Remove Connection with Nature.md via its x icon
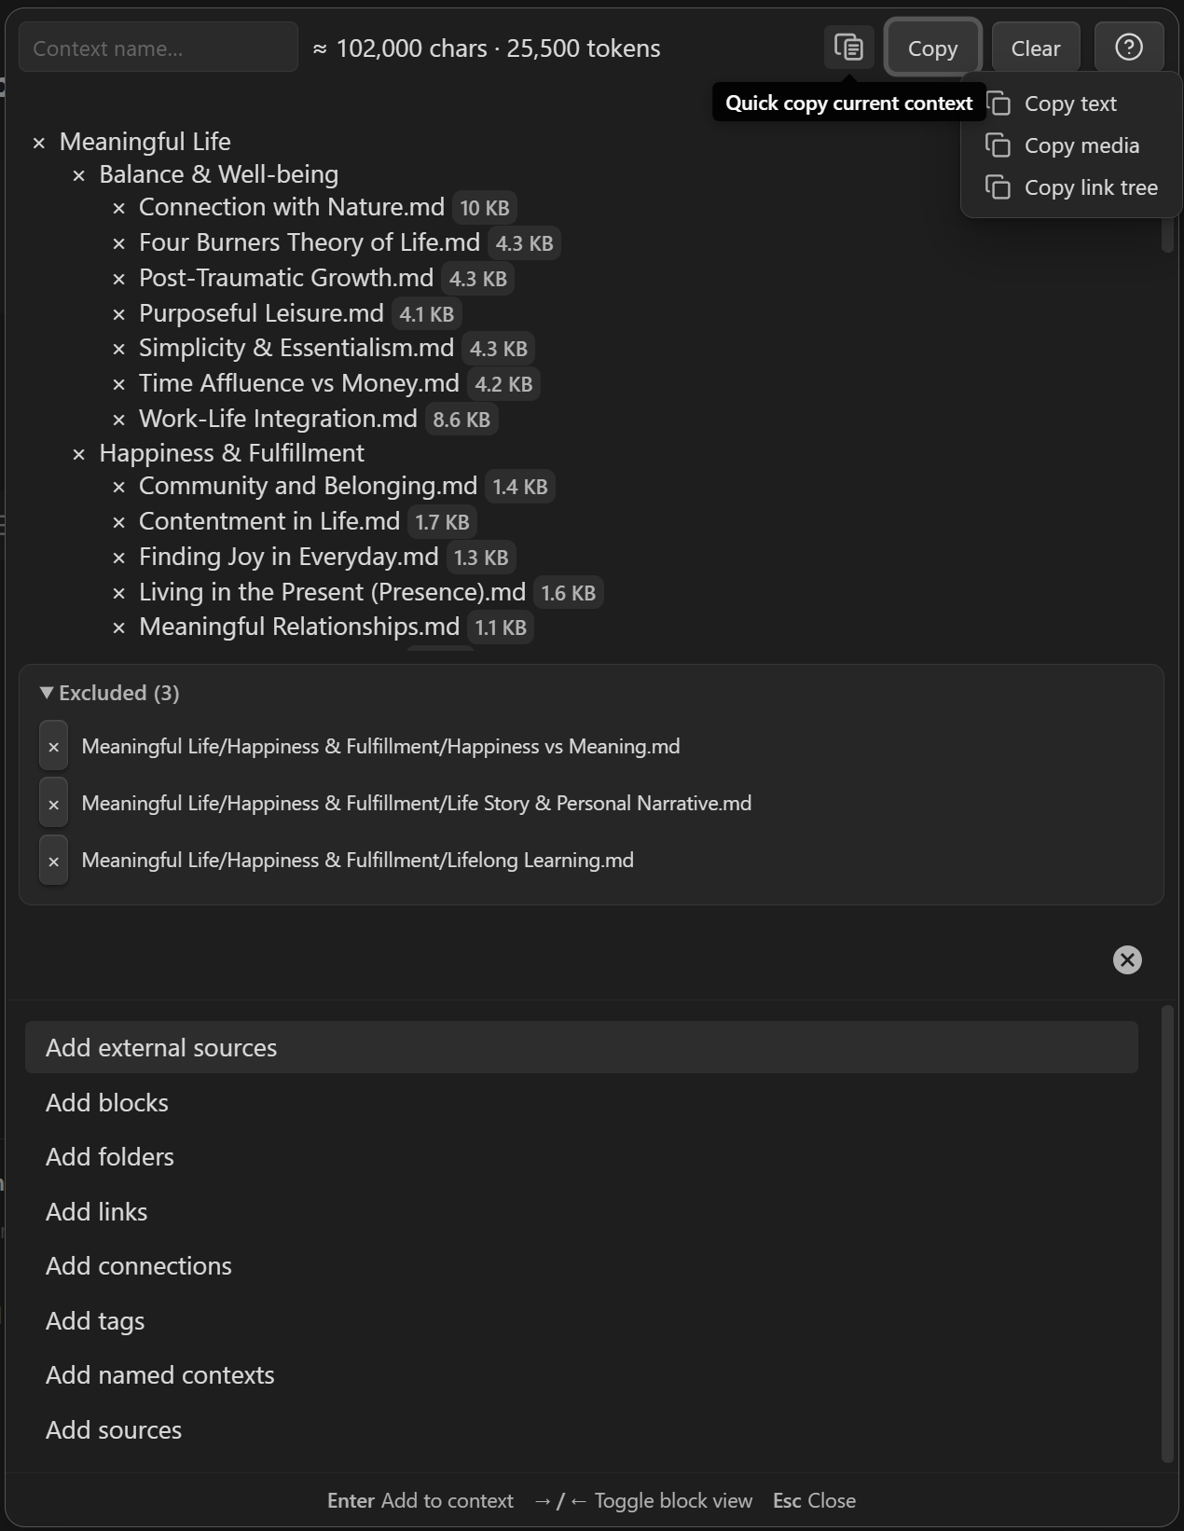 [x=118, y=208]
